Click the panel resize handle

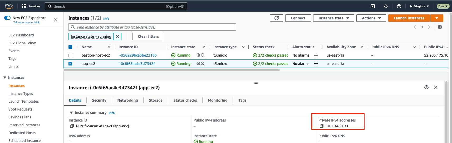coord(256,83)
